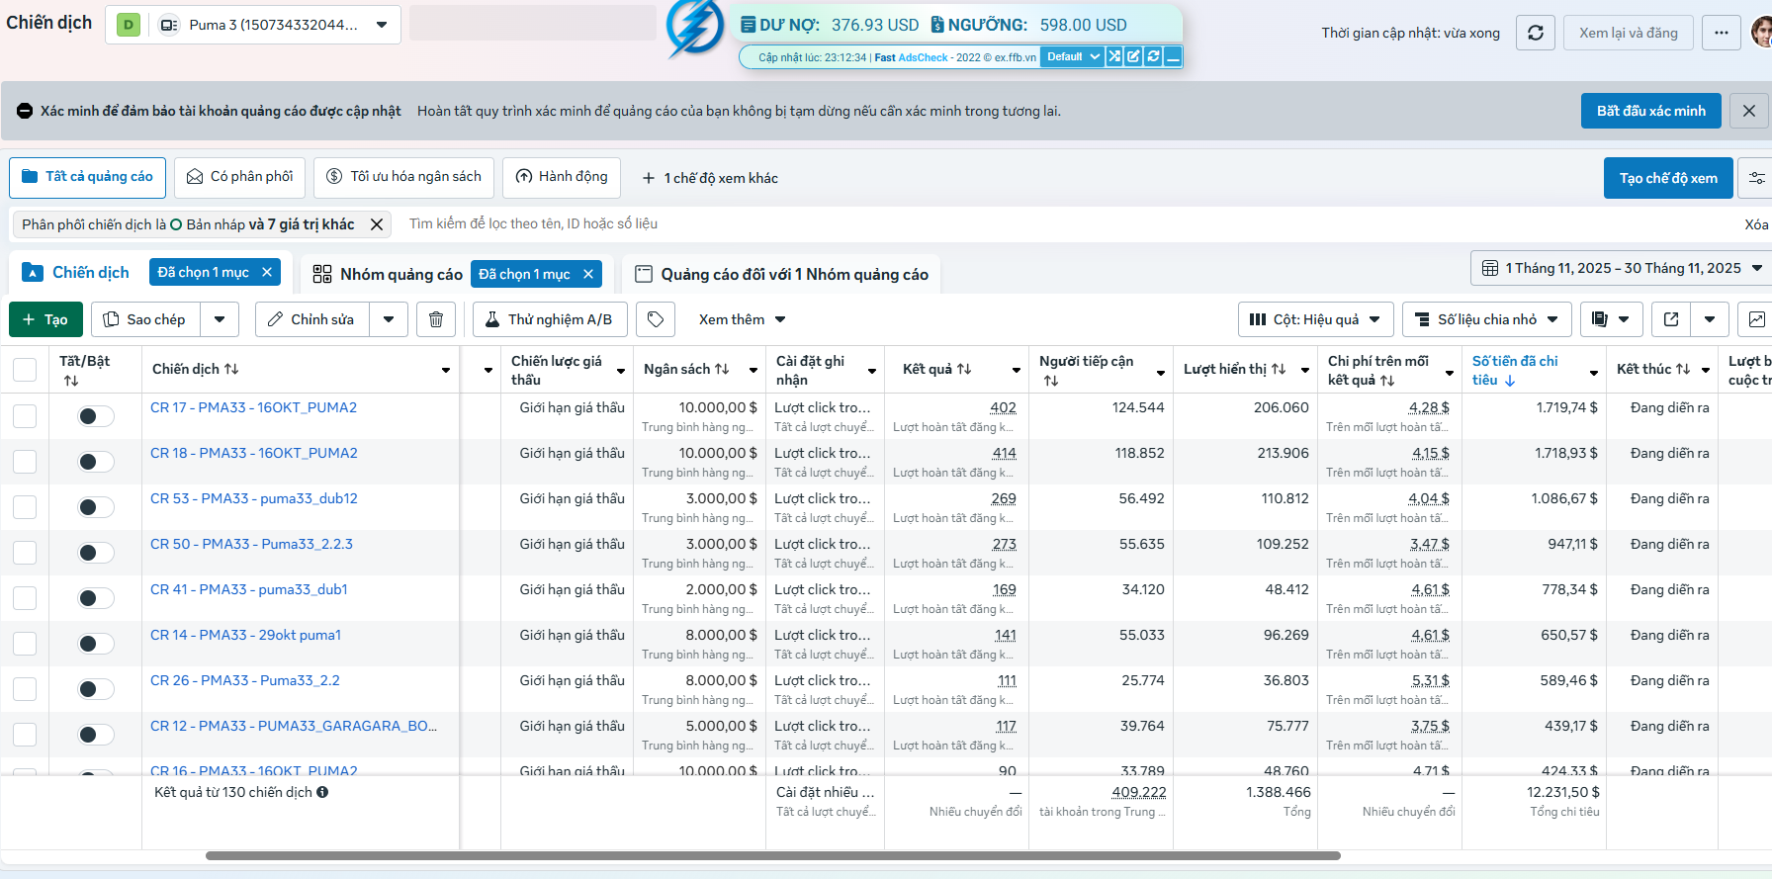Screen dimensions: 1772x879
Task: Open the date range picker for Tháng 11
Action: pos(1622,268)
